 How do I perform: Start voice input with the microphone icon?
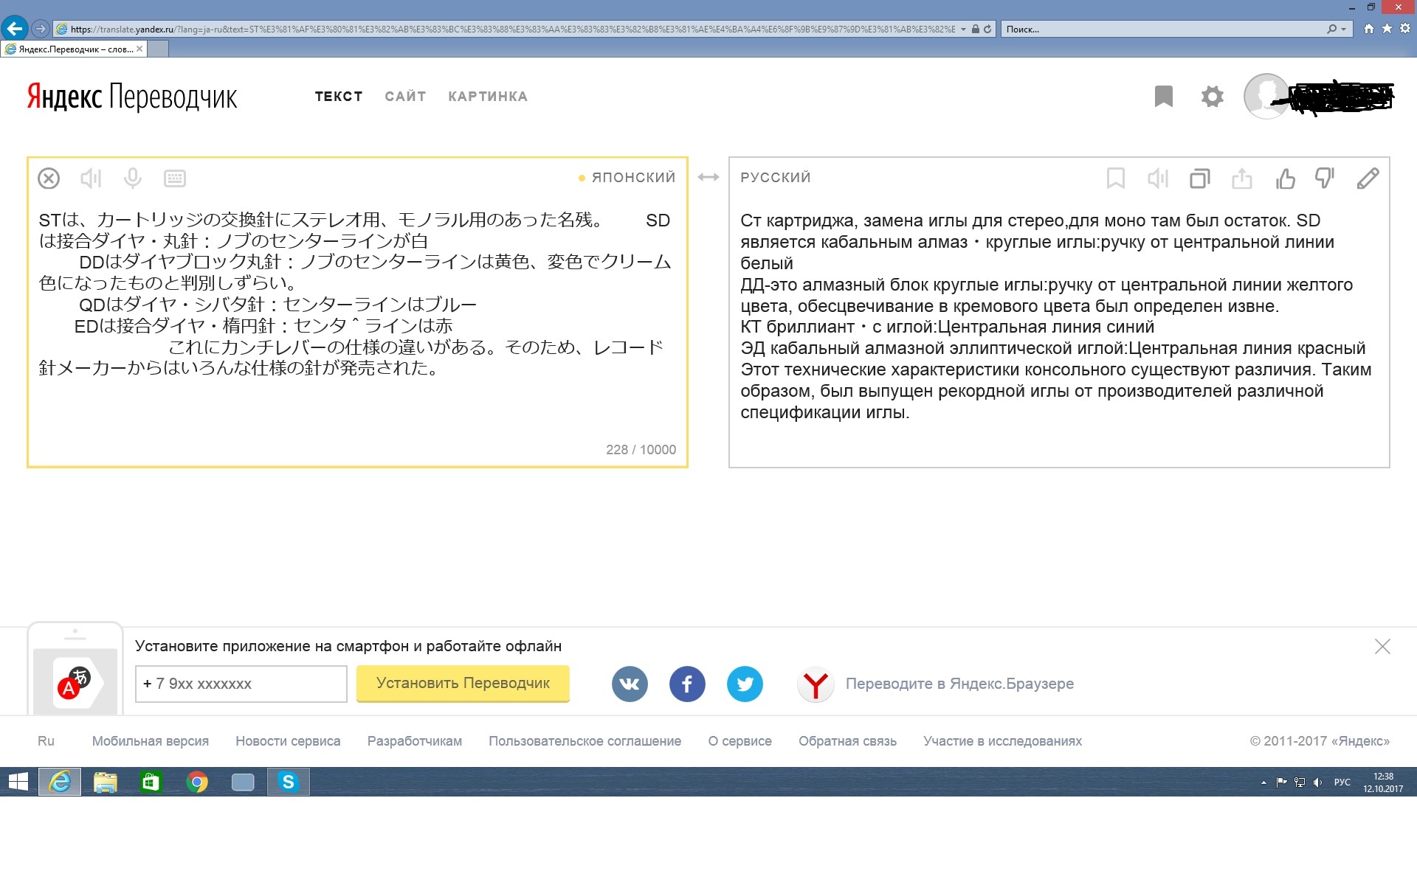[x=133, y=178]
